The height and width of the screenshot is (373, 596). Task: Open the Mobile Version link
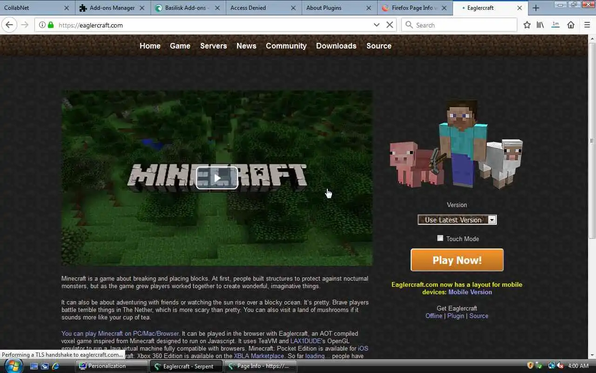pyautogui.click(x=470, y=292)
